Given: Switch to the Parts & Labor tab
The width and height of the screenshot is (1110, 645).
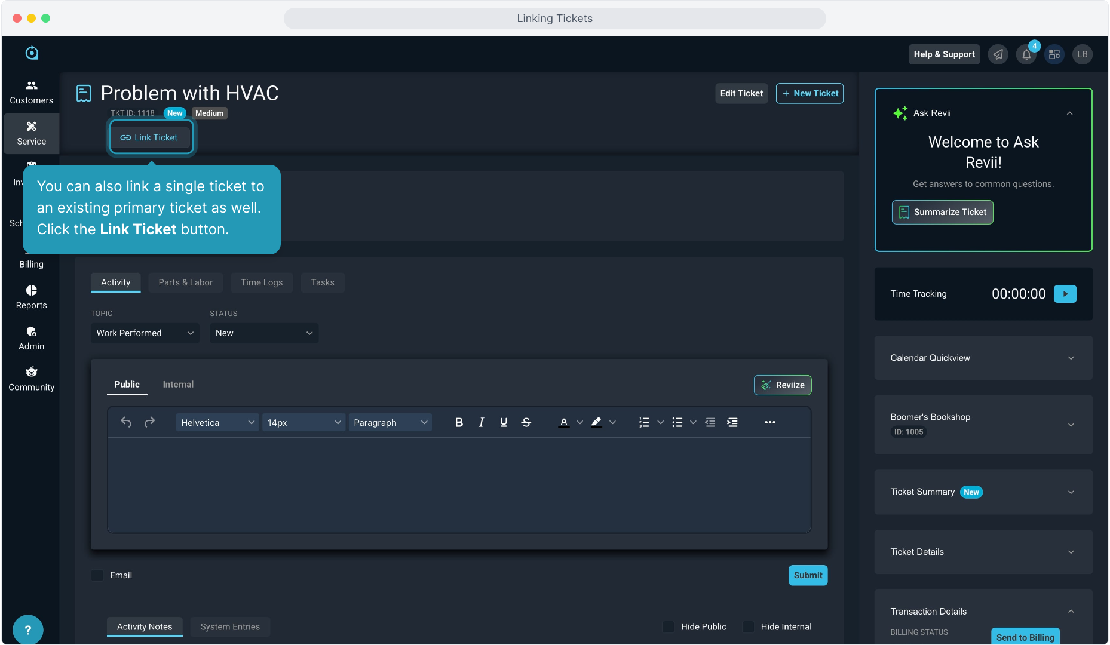Looking at the screenshot, I should (x=185, y=282).
